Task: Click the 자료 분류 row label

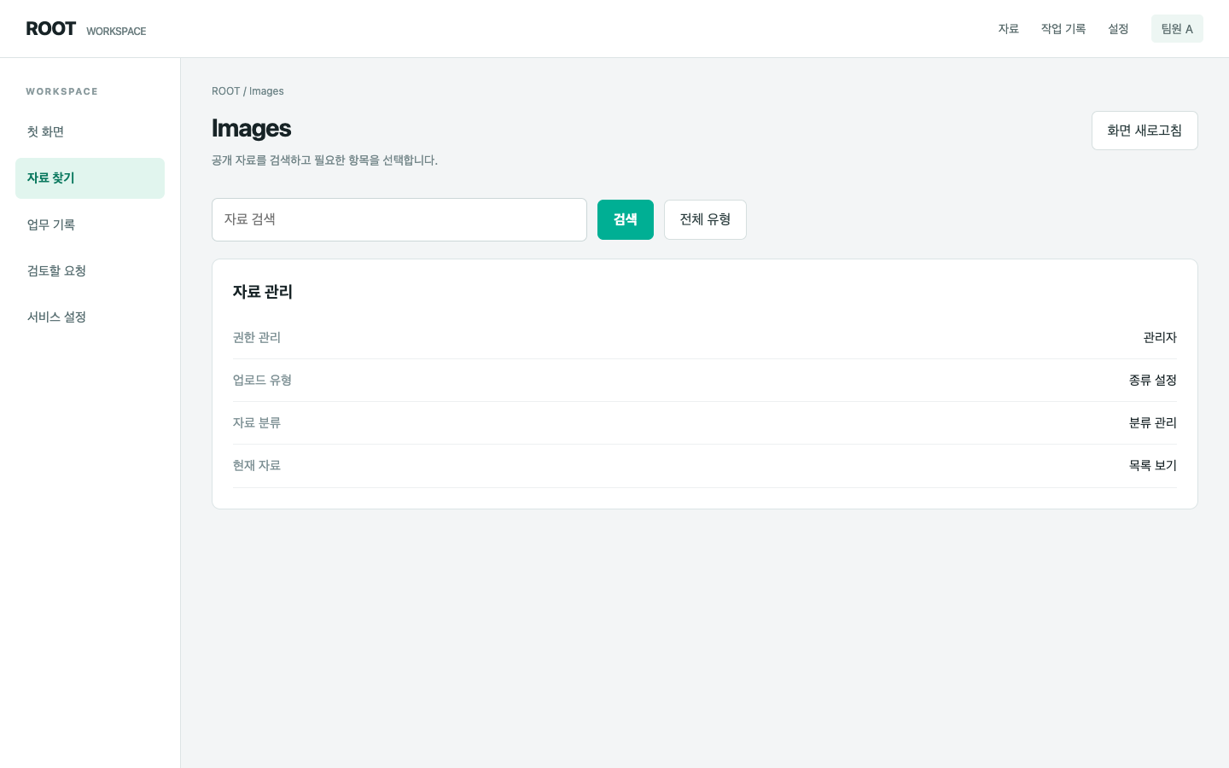Action: click(x=257, y=423)
